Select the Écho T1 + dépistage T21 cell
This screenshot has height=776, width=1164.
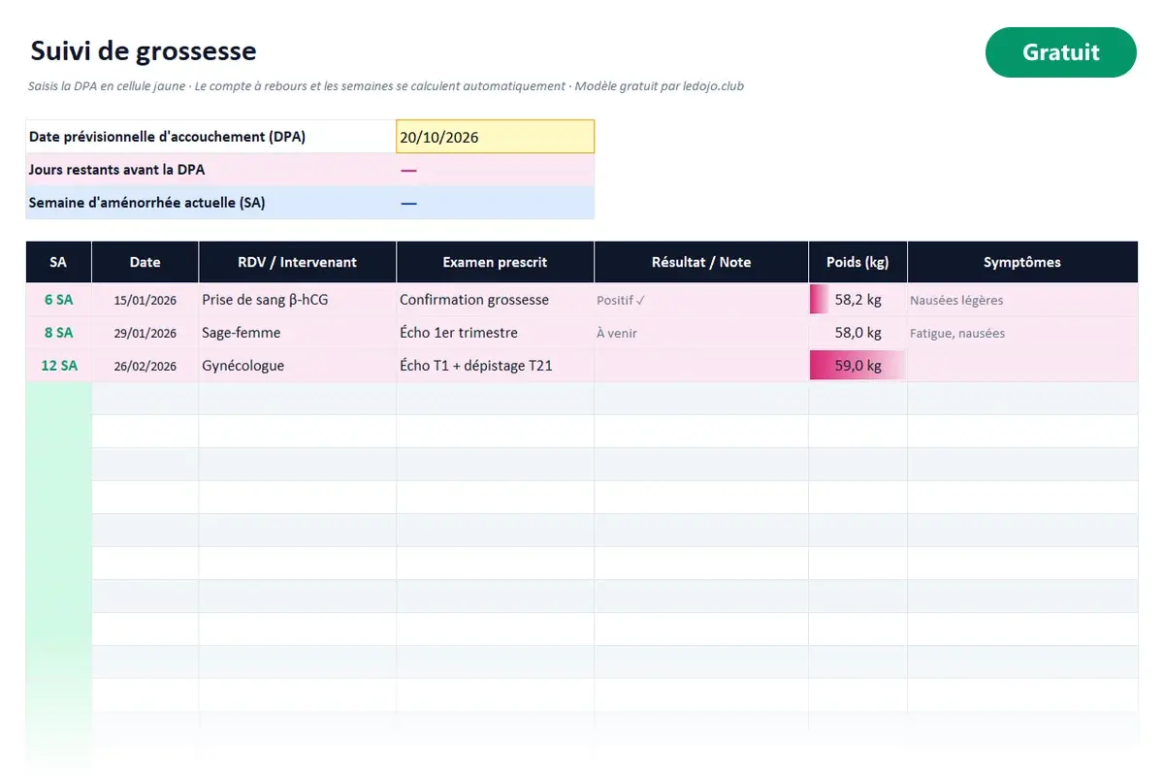495,366
